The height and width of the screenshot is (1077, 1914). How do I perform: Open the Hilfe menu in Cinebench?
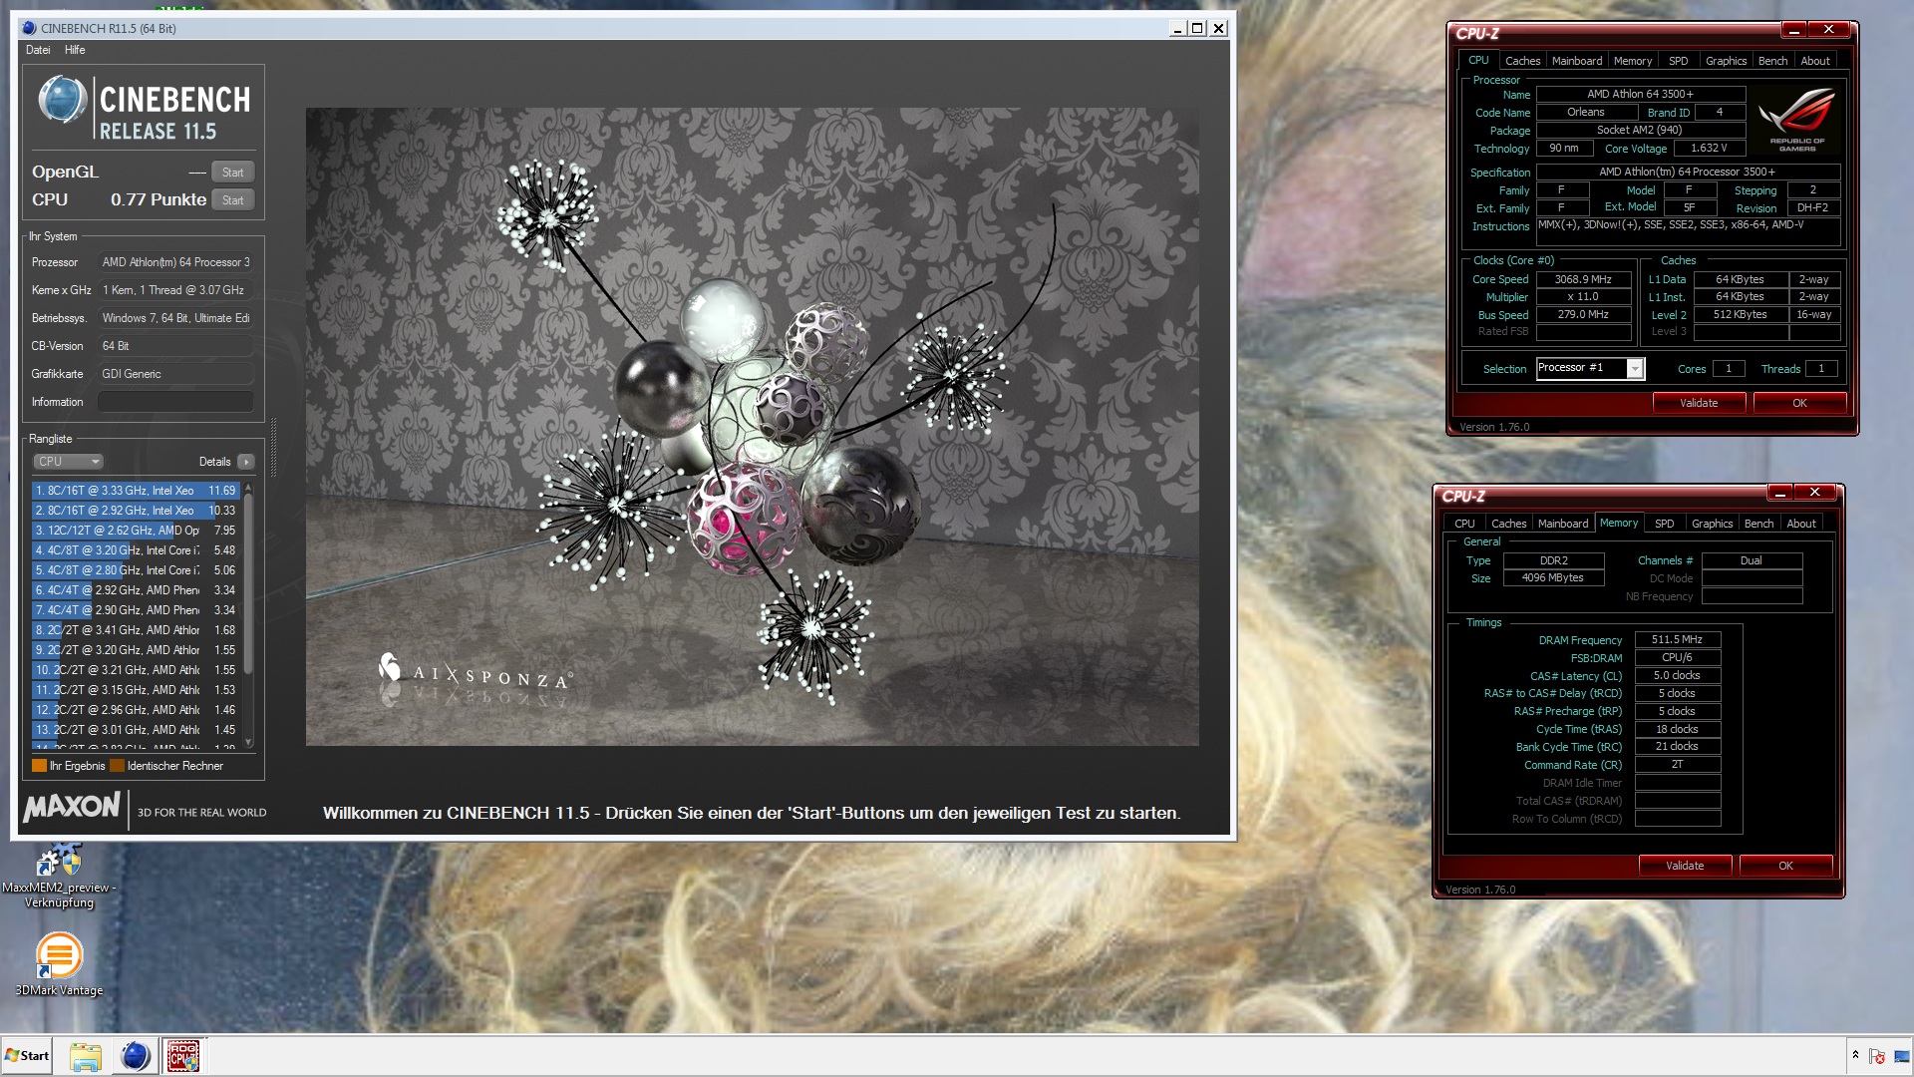click(x=75, y=50)
